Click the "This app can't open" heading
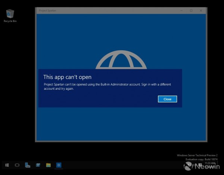Viewport: 224px width, 175px height. [x=67, y=77]
